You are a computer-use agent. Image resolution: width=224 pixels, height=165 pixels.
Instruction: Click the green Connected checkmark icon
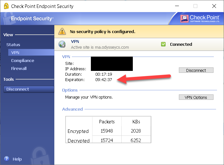[x=163, y=44]
